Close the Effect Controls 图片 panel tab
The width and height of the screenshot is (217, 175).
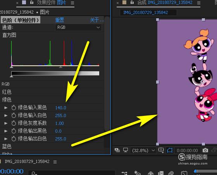click(17, 3)
